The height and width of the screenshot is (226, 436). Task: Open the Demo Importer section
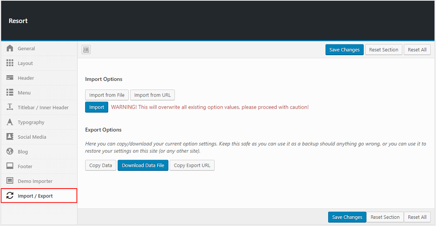(x=35, y=181)
